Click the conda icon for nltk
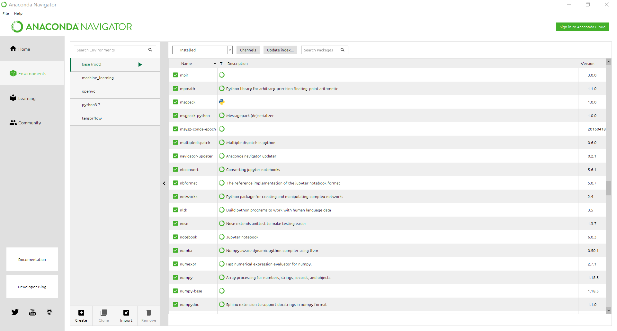Image resolution: width=617 pixels, height=331 pixels. tap(222, 210)
